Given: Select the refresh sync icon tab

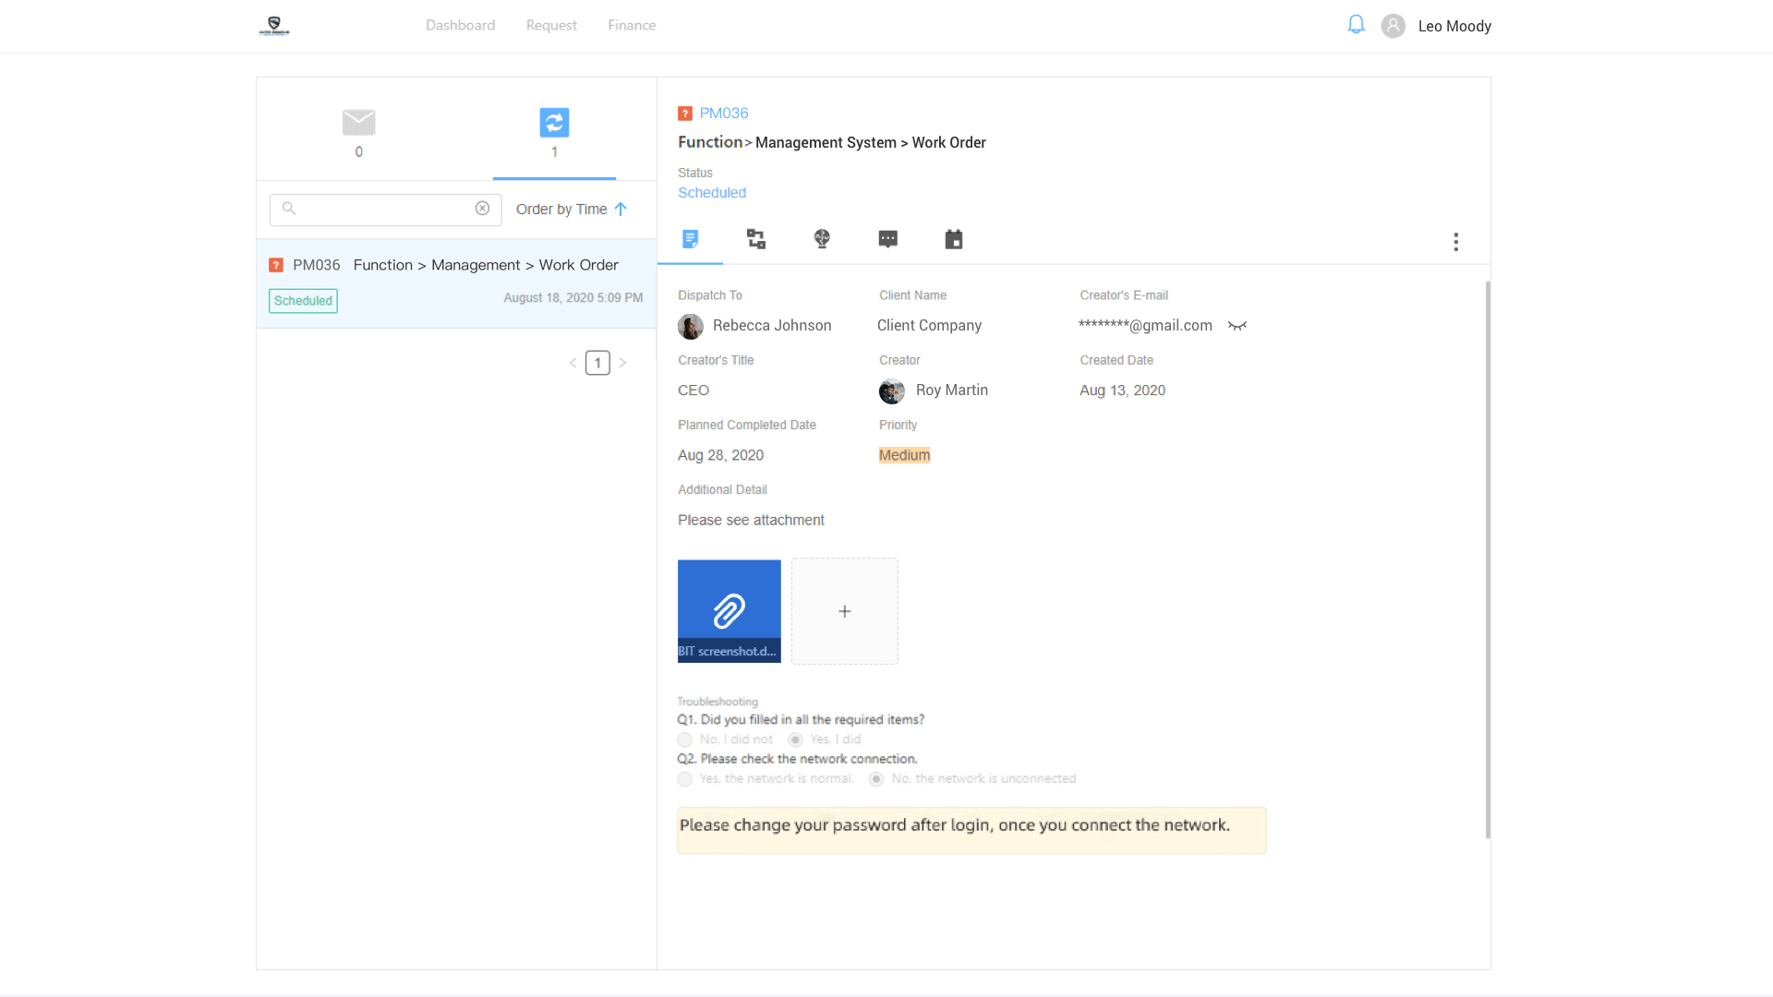Looking at the screenshot, I should [554, 123].
